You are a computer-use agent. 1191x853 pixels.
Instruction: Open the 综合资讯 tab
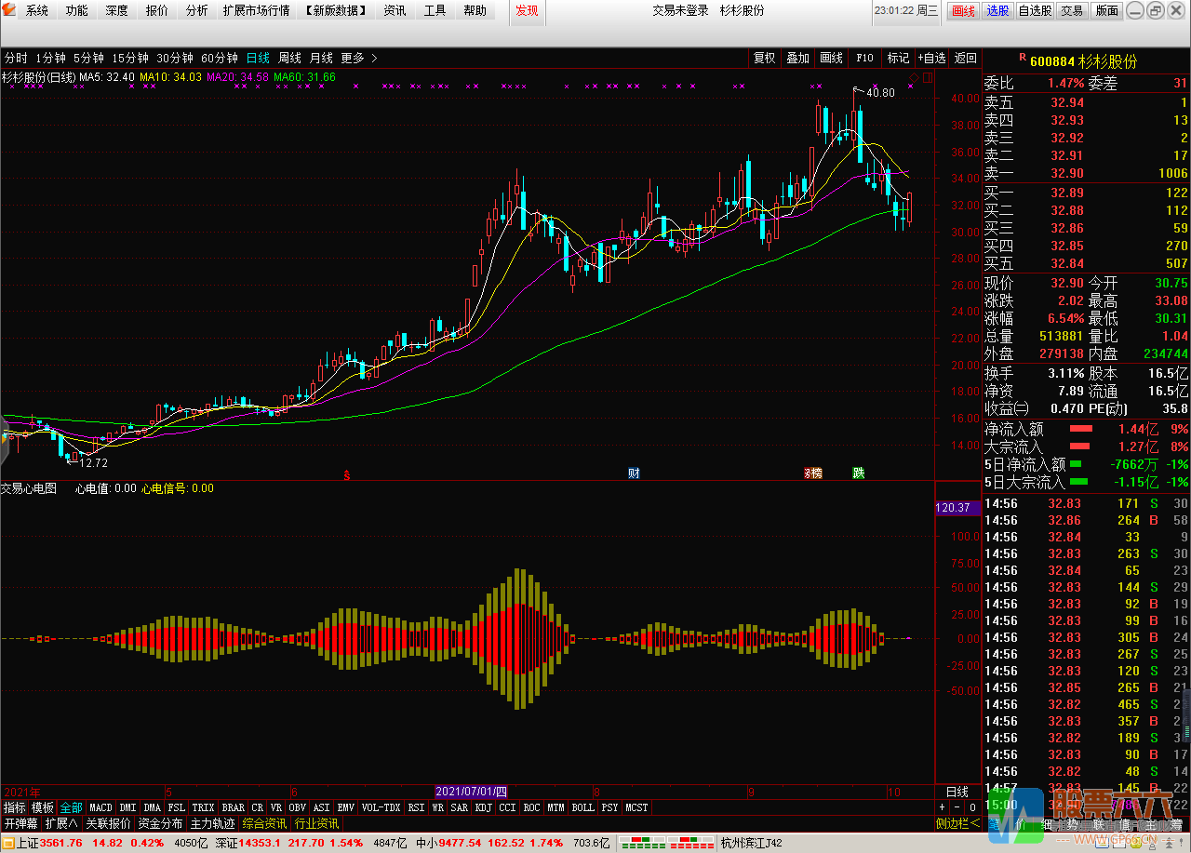tap(265, 823)
